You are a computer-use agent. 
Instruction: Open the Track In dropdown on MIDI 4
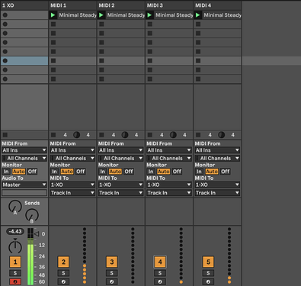pyautogui.click(x=217, y=193)
